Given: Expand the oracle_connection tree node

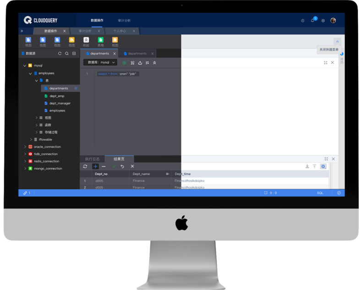Looking at the screenshot, I should [25, 147].
